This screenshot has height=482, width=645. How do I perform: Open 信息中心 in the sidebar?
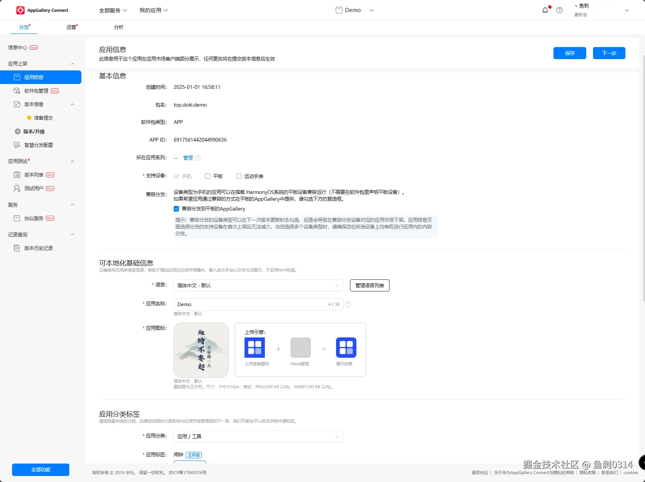18,47
